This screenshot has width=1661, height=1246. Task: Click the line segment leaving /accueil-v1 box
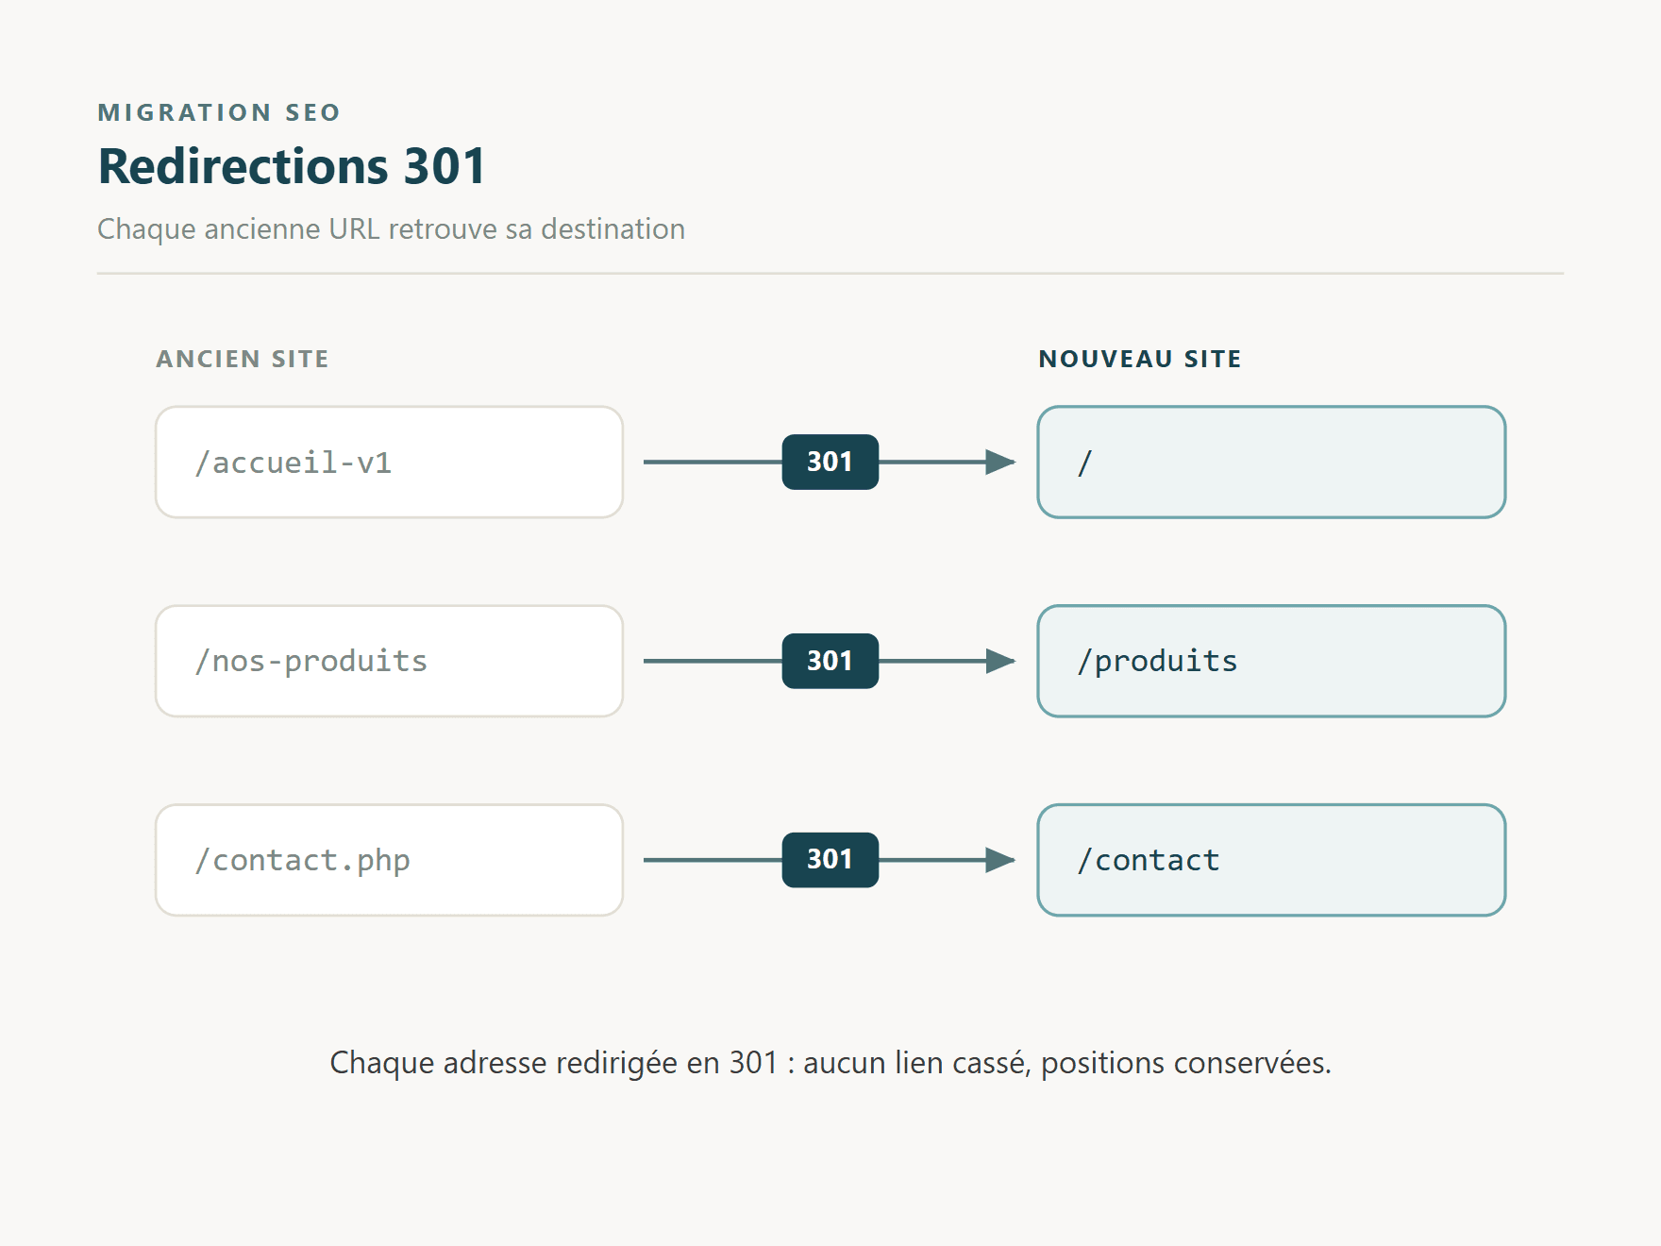point(713,462)
